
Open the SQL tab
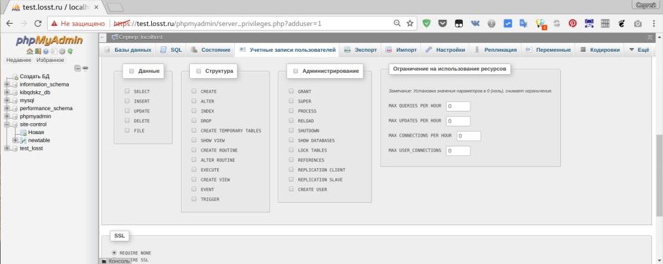[x=172, y=50]
